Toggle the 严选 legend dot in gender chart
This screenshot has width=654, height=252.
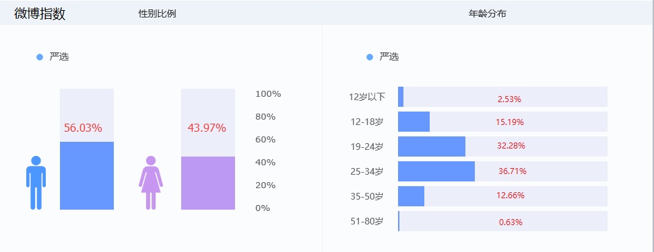pyautogui.click(x=40, y=57)
